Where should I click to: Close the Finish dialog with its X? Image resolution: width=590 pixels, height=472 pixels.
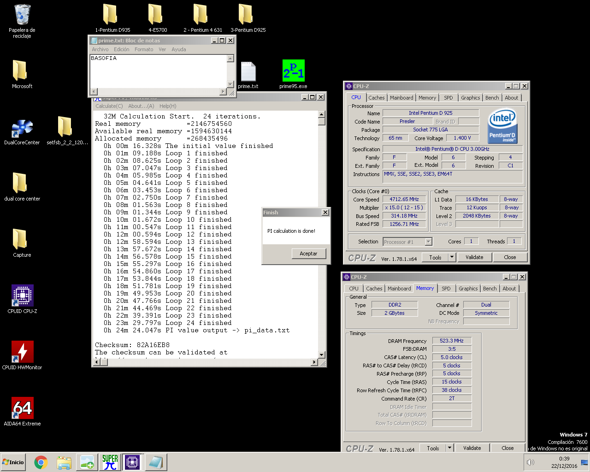pos(325,212)
